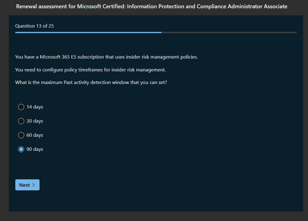Select the 14 days radio button
308x221 pixels.
click(21, 107)
